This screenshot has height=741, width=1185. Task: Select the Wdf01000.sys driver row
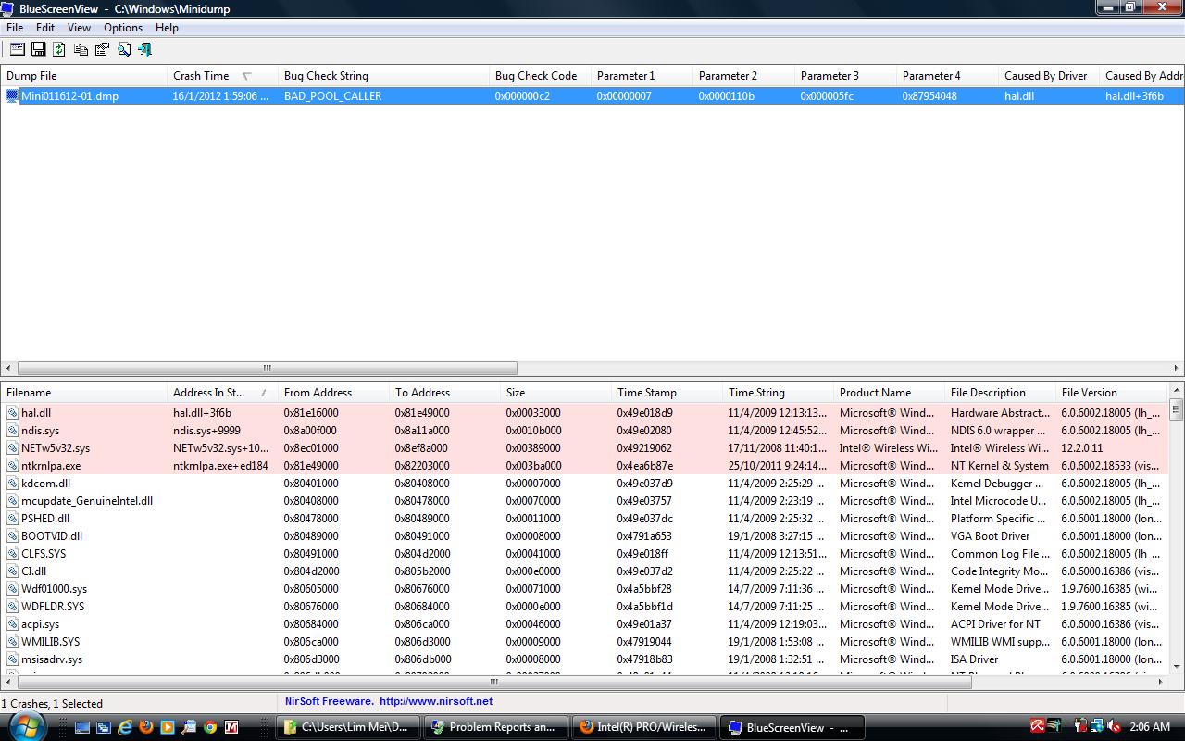coord(584,589)
